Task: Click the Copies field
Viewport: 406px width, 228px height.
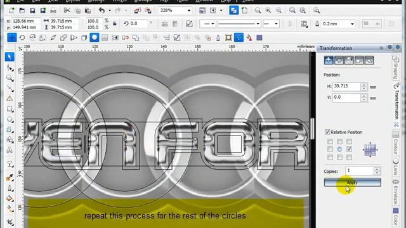Action: click(x=360, y=170)
